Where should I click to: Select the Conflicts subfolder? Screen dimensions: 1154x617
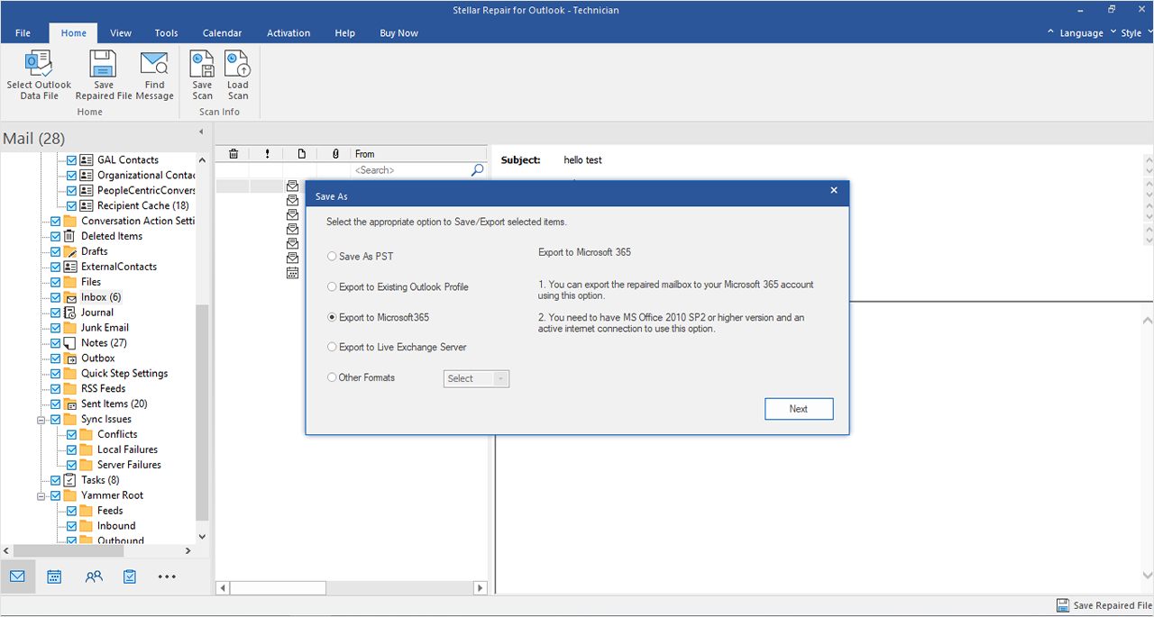tap(117, 435)
